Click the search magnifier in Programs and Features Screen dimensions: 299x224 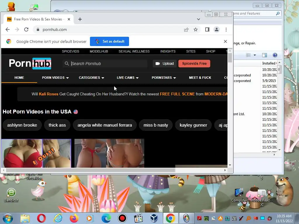point(278,13)
